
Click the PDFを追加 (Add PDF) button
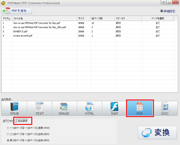pos(16,11)
